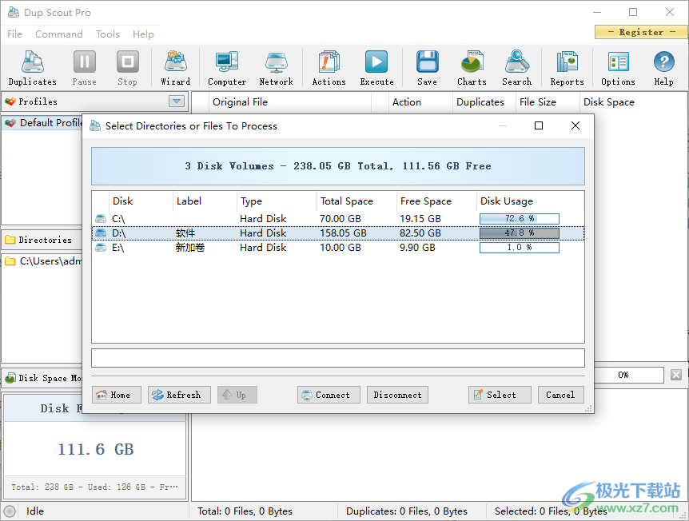Click the status indicator icon beside Idle
This screenshot has width=689, height=521.
10,511
